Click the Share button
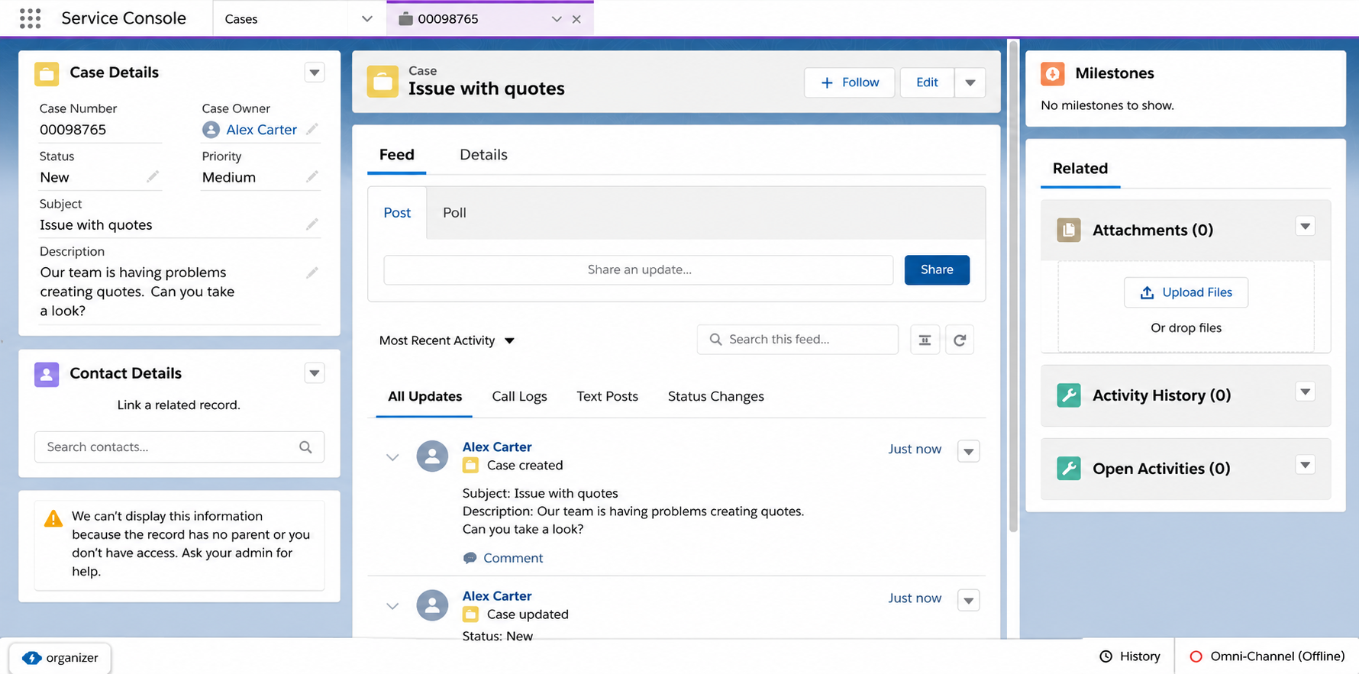Screen dimensions: 1359x674 tap(937, 269)
